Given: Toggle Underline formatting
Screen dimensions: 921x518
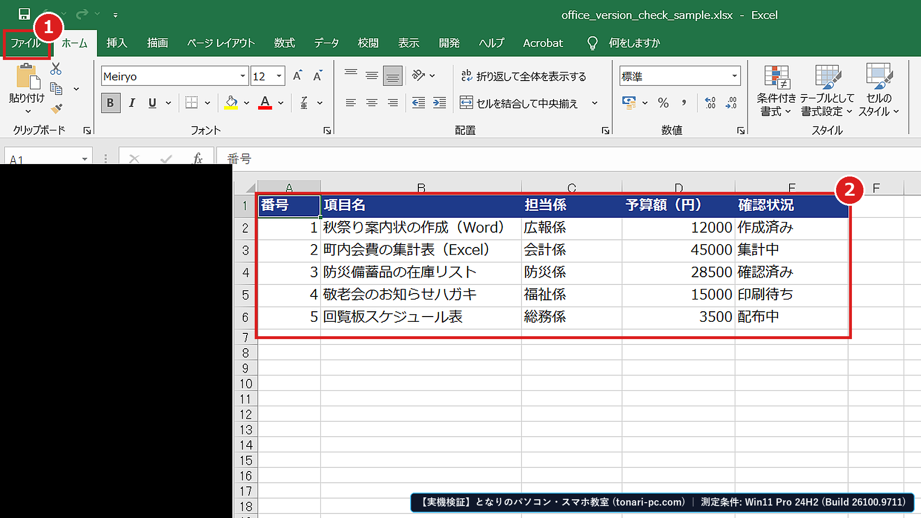Looking at the screenshot, I should coord(153,103).
